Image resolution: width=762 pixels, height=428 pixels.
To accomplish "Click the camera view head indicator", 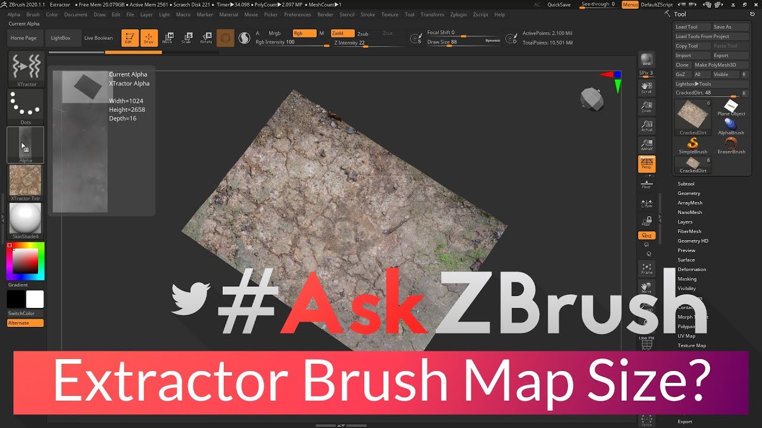I will (x=592, y=99).
